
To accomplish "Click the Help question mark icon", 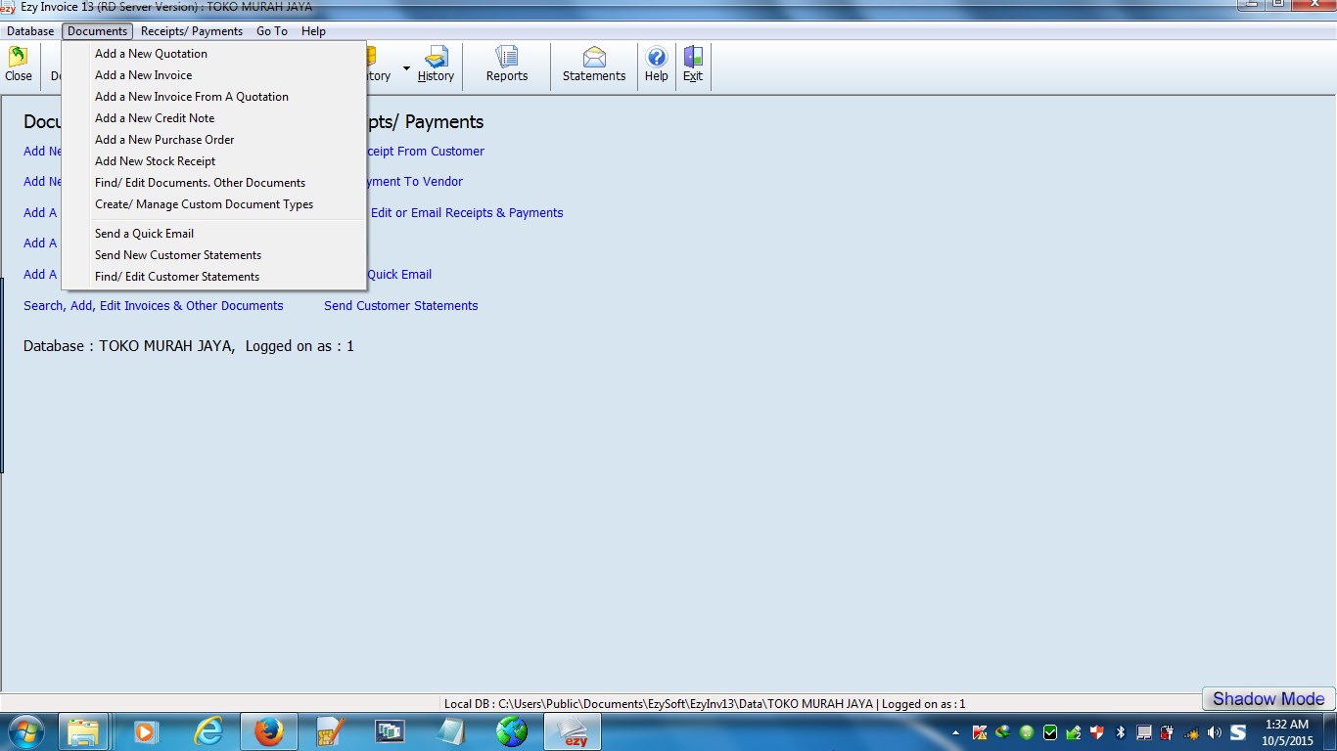I will [x=657, y=66].
